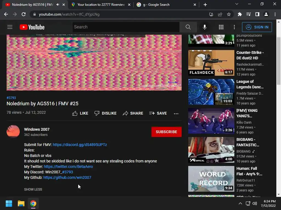Close the Noledrium YouTube tab
This screenshot has height=210, width=281.
(64, 5)
